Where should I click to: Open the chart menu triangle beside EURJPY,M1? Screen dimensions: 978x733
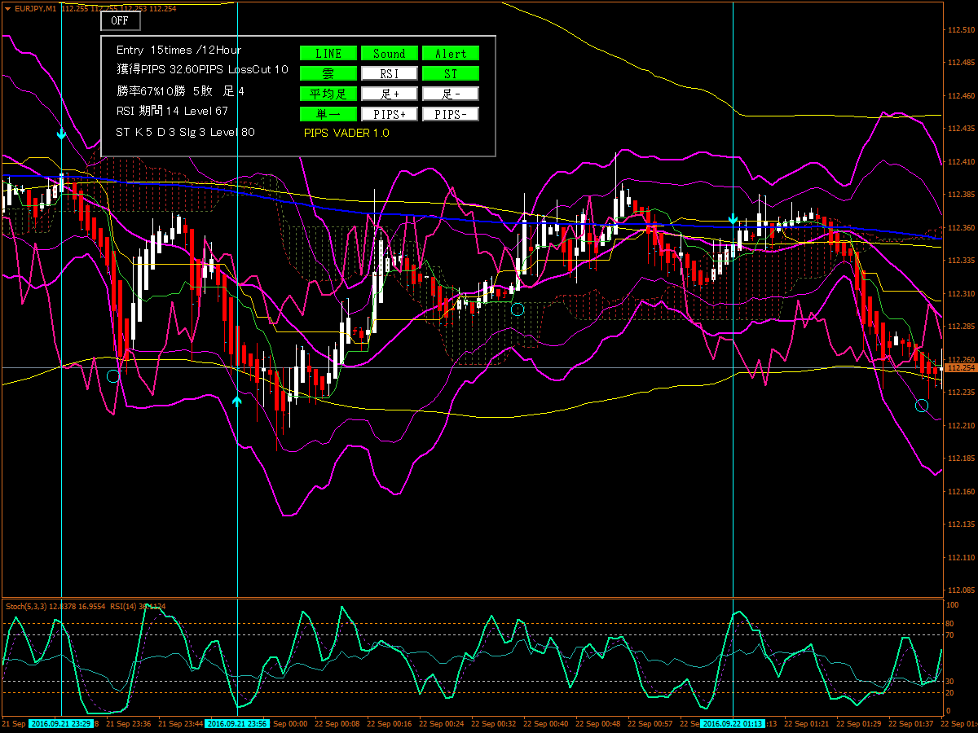pyautogui.click(x=7, y=7)
